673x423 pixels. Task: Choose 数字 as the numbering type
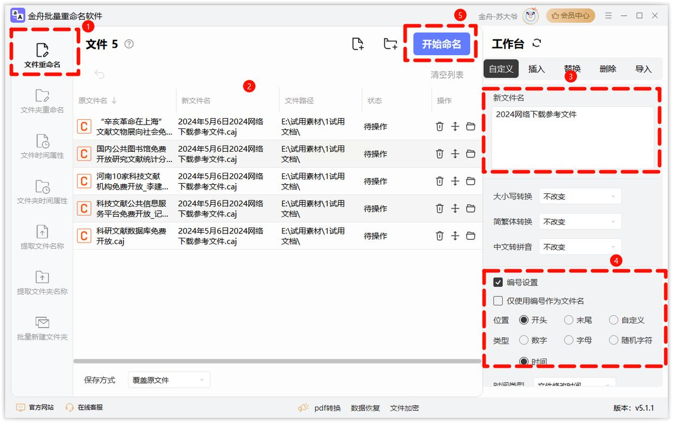point(523,340)
